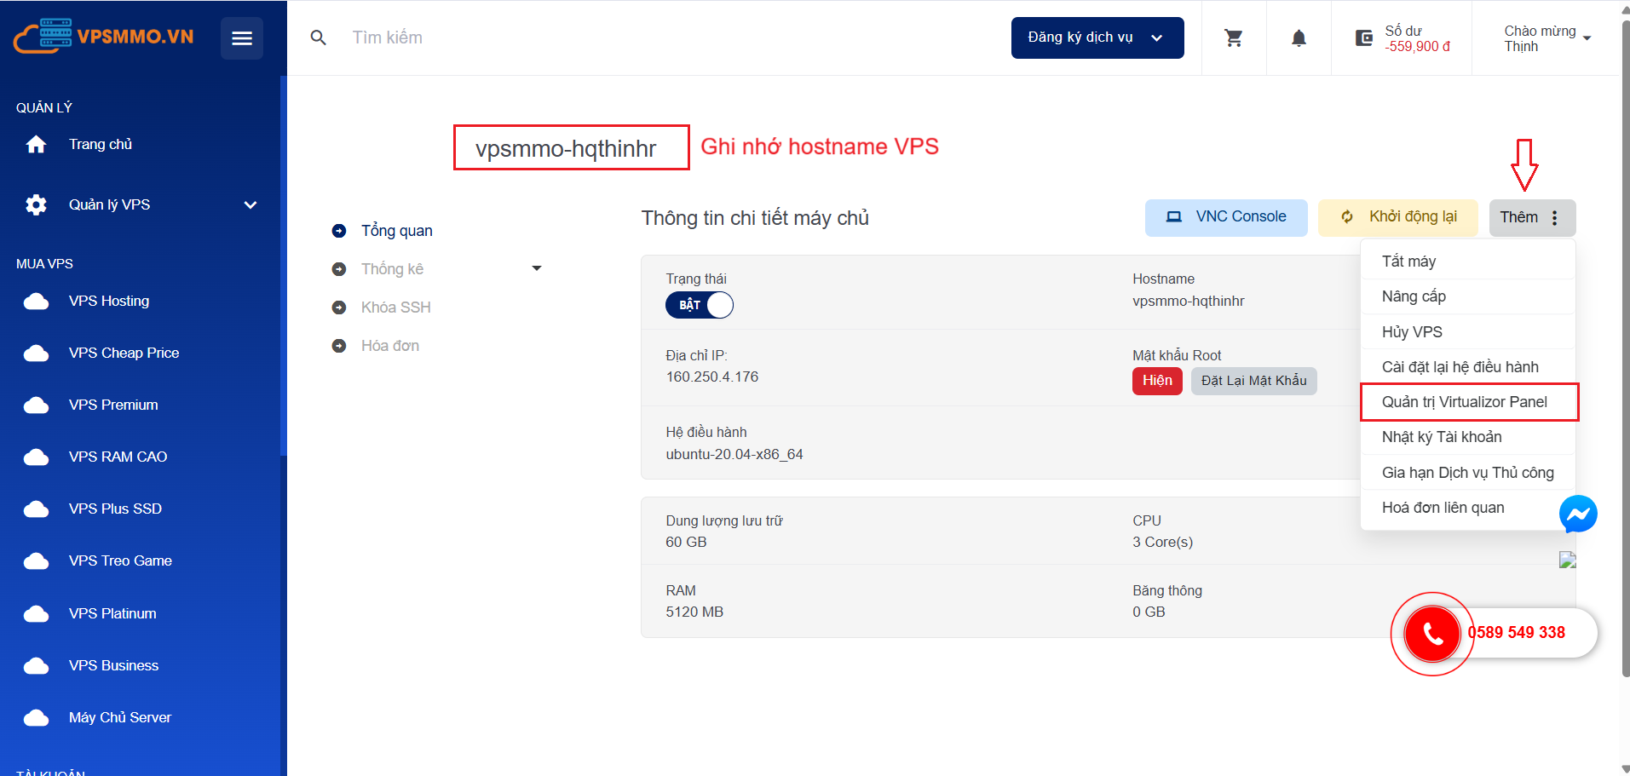Click the cloud icon beside Máy Chủ Server

pyautogui.click(x=36, y=718)
